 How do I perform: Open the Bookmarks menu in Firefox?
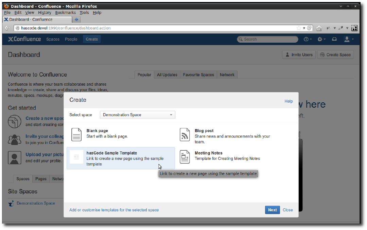[65, 13]
